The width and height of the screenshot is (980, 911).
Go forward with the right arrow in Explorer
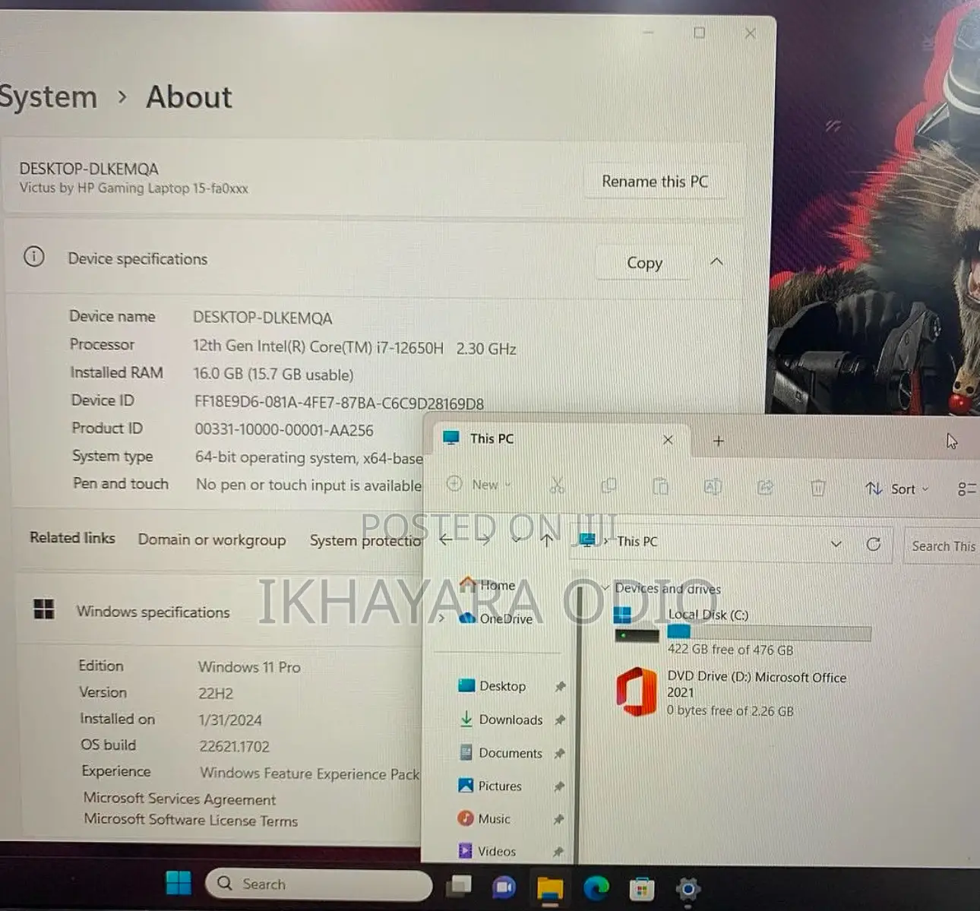click(484, 539)
